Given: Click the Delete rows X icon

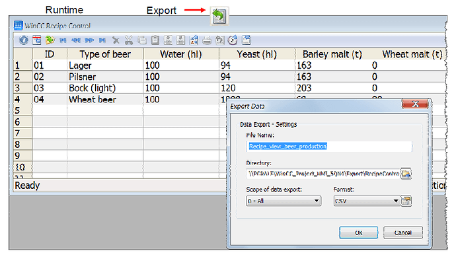Looking at the screenshot, I should pyautogui.click(x=116, y=40).
